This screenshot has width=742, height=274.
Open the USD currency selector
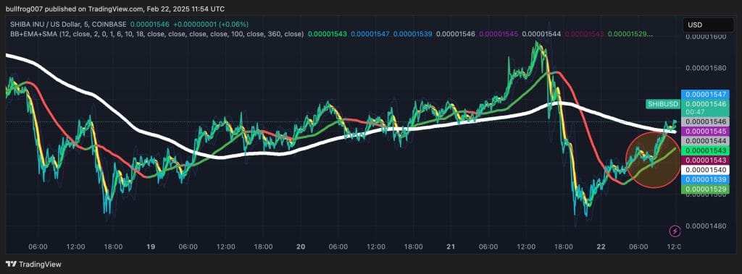tap(708, 25)
